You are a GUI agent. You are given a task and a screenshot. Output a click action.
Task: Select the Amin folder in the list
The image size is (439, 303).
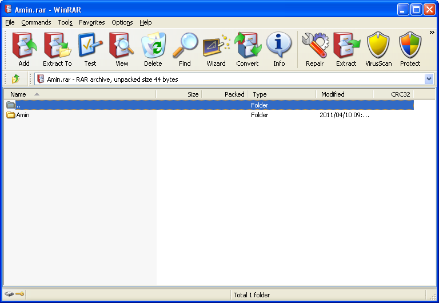click(23, 115)
